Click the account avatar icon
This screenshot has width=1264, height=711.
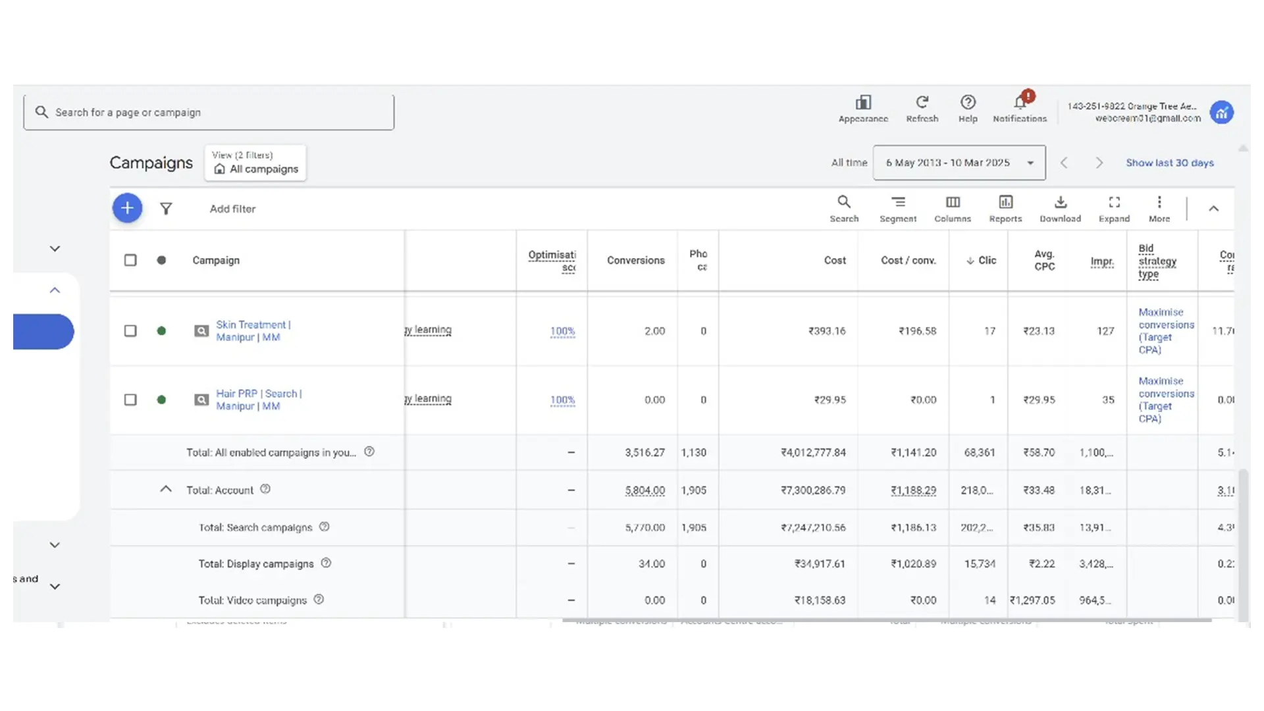1222,113
